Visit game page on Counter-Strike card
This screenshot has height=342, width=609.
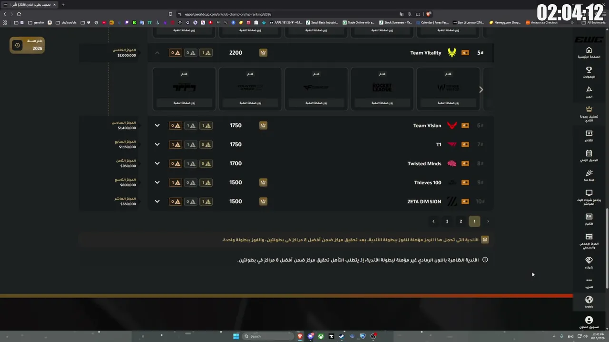[x=250, y=103]
